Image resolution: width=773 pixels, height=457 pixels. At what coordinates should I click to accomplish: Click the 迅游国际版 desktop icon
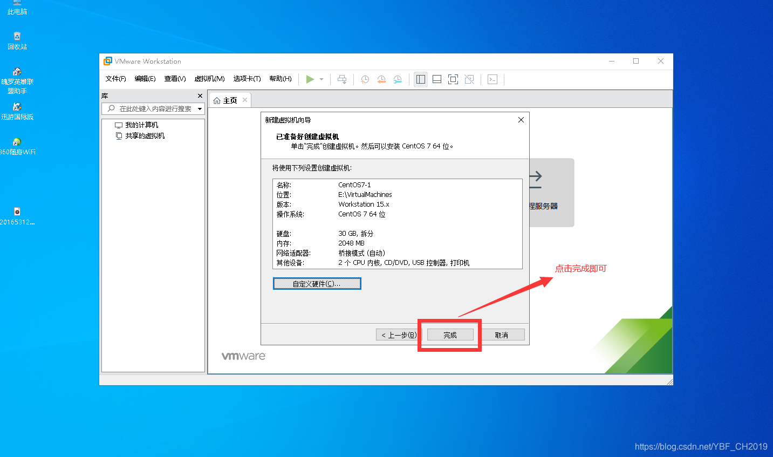point(17,111)
